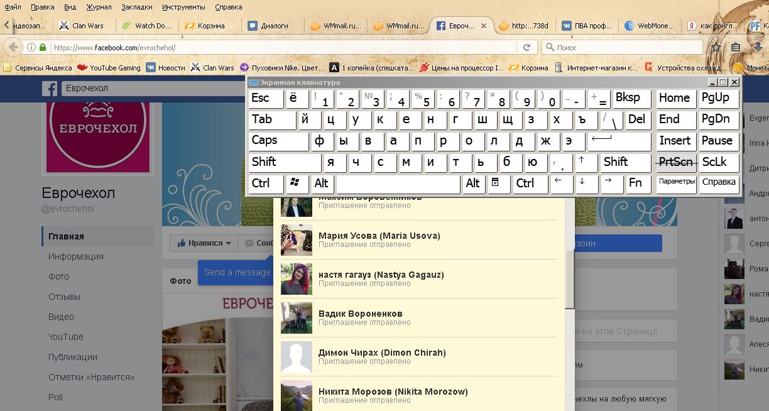This screenshot has width=769, height=411.
Task: Switch to the Диалоги tab
Action: (x=272, y=26)
